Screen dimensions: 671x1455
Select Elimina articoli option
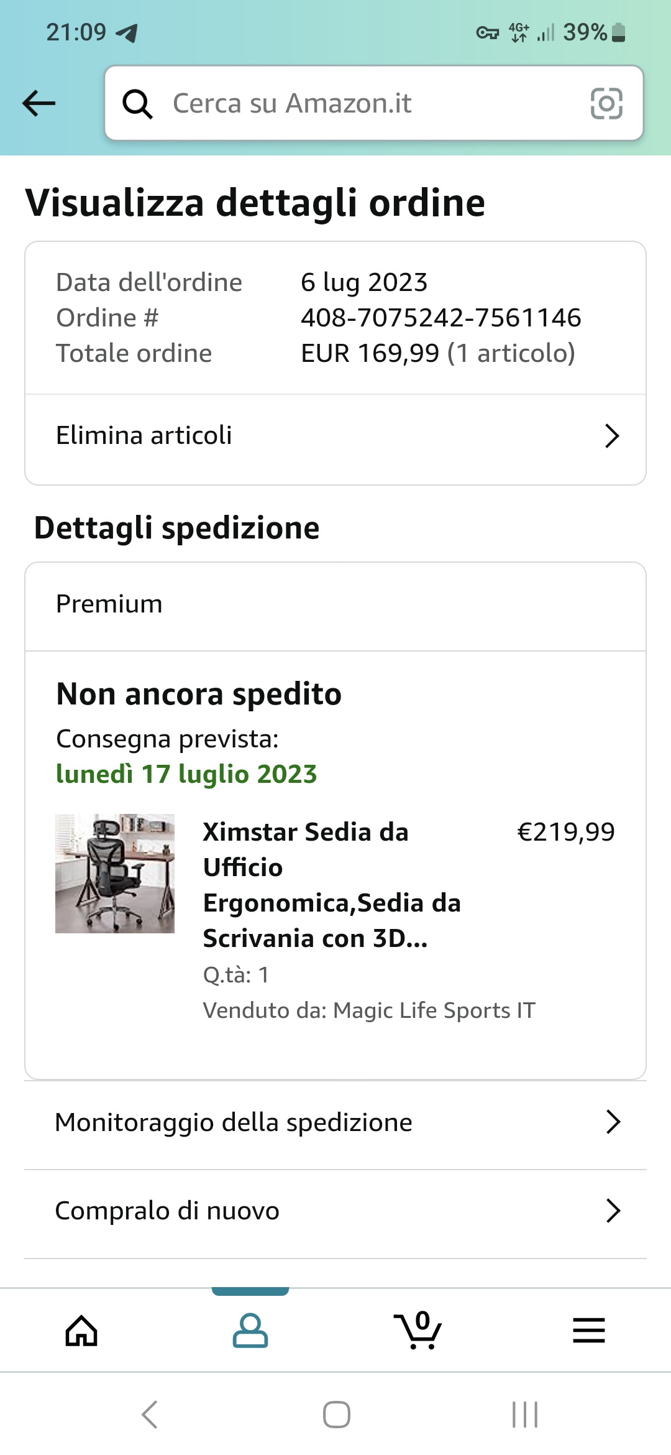pos(144,436)
